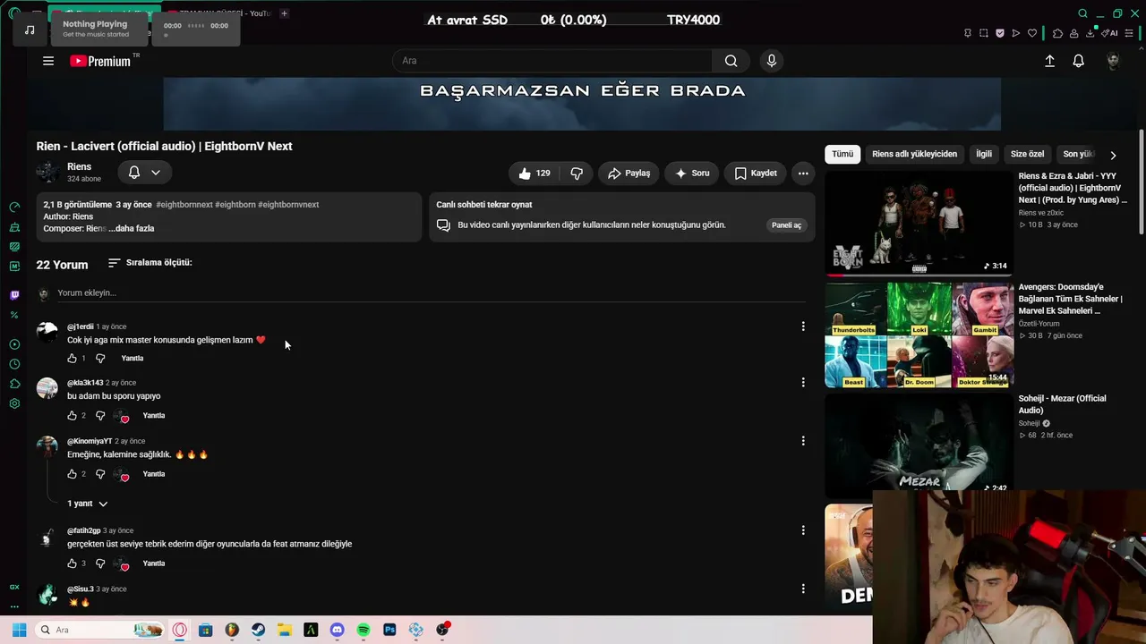Select the İlgili filter chip
The height and width of the screenshot is (644, 1146).
point(984,155)
